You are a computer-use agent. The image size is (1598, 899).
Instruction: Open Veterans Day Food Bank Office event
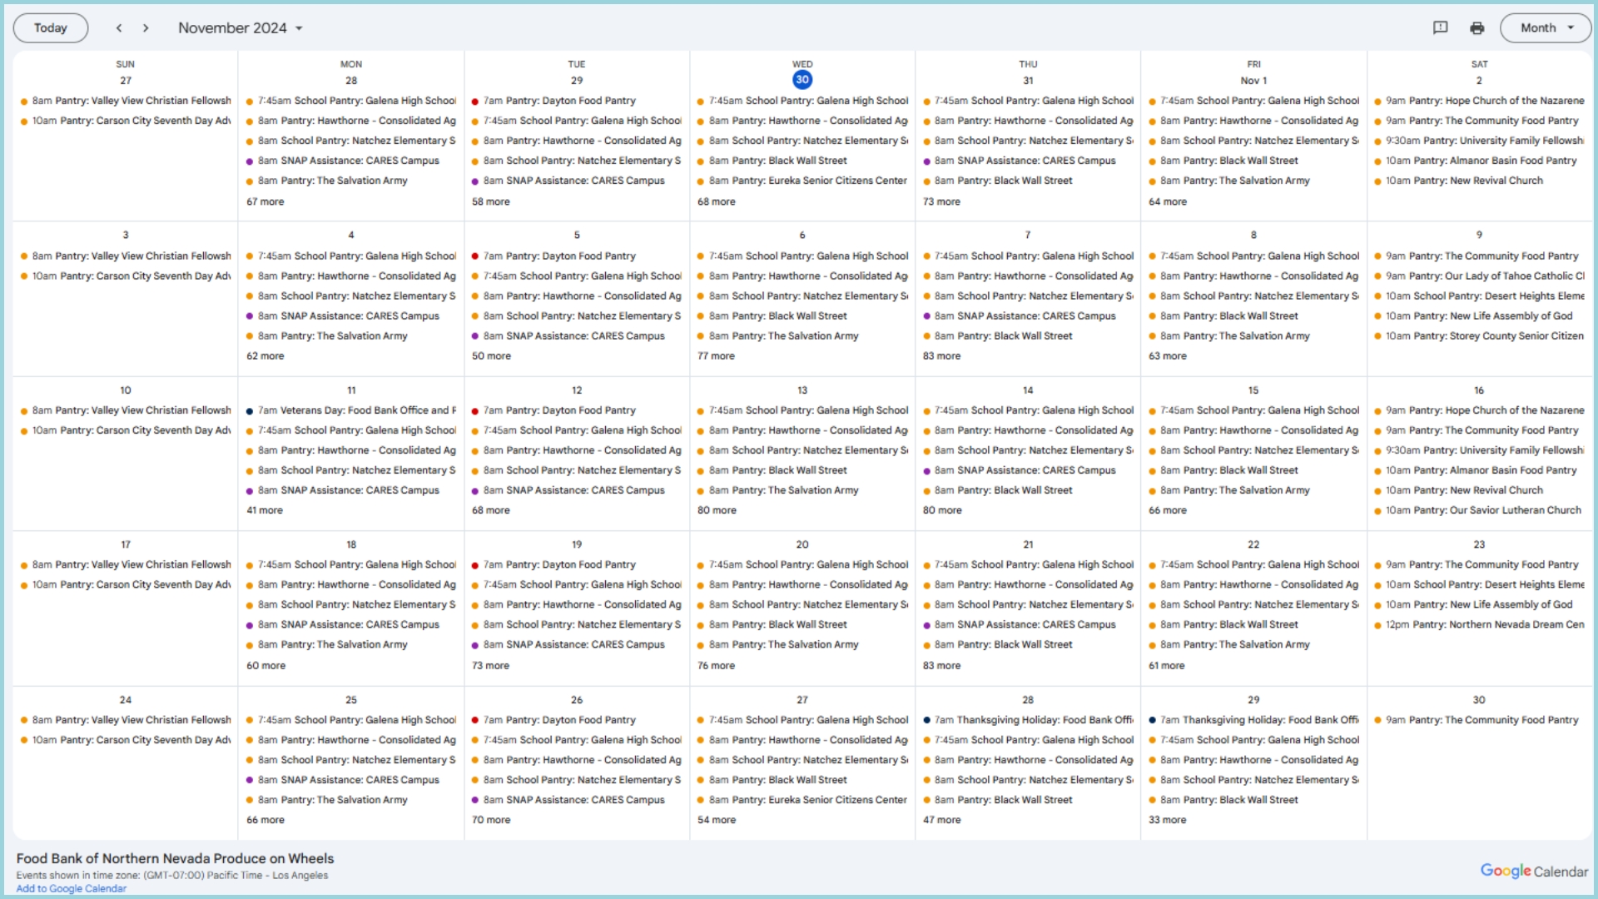(351, 410)
